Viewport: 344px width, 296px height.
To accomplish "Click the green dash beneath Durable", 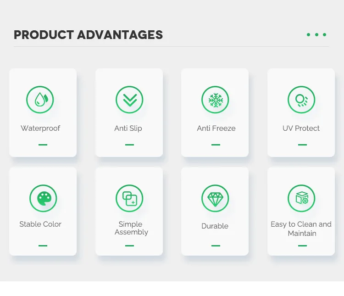I will coord(215,246).
